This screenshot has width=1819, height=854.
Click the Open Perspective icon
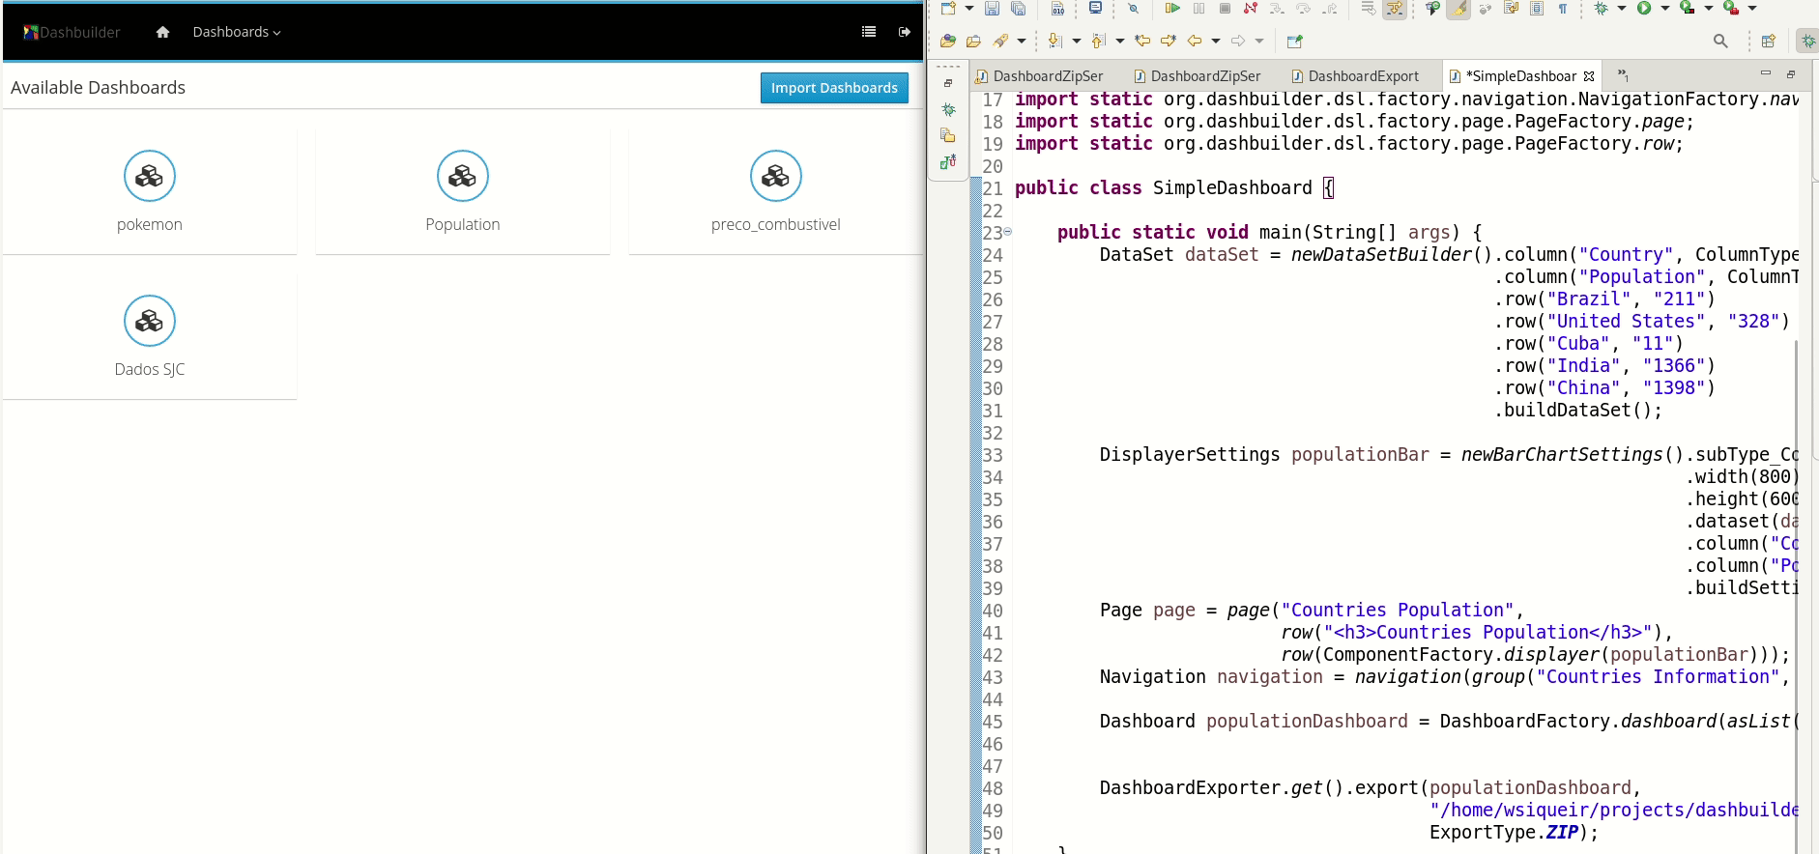coord(1768,41)
